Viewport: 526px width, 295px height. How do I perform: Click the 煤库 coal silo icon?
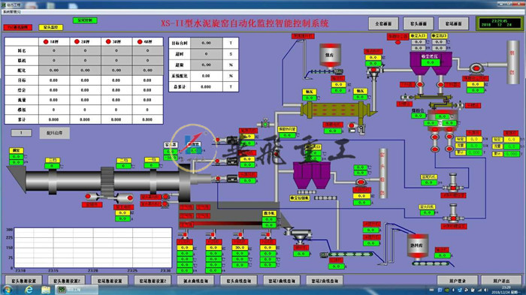coord(329,56)
